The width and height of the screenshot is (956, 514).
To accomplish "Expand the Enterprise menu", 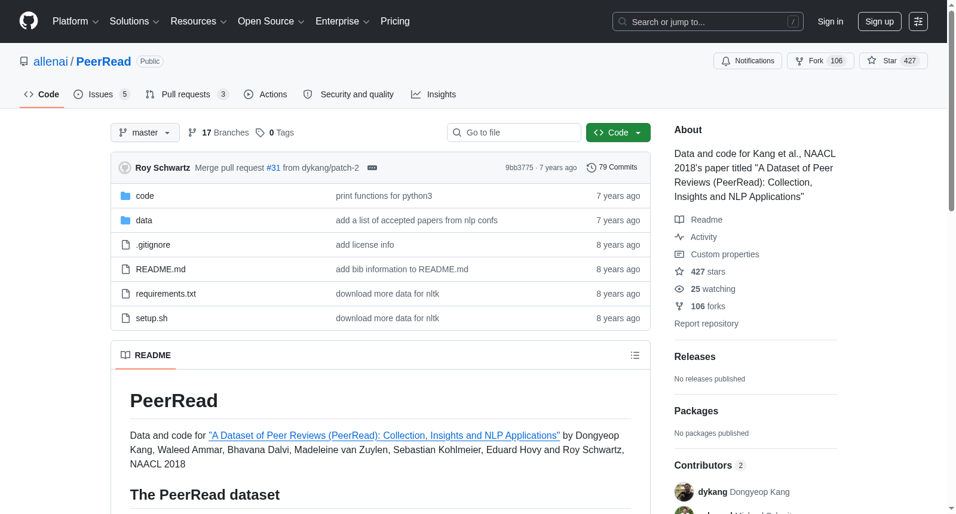I will [x=342, y=21].
